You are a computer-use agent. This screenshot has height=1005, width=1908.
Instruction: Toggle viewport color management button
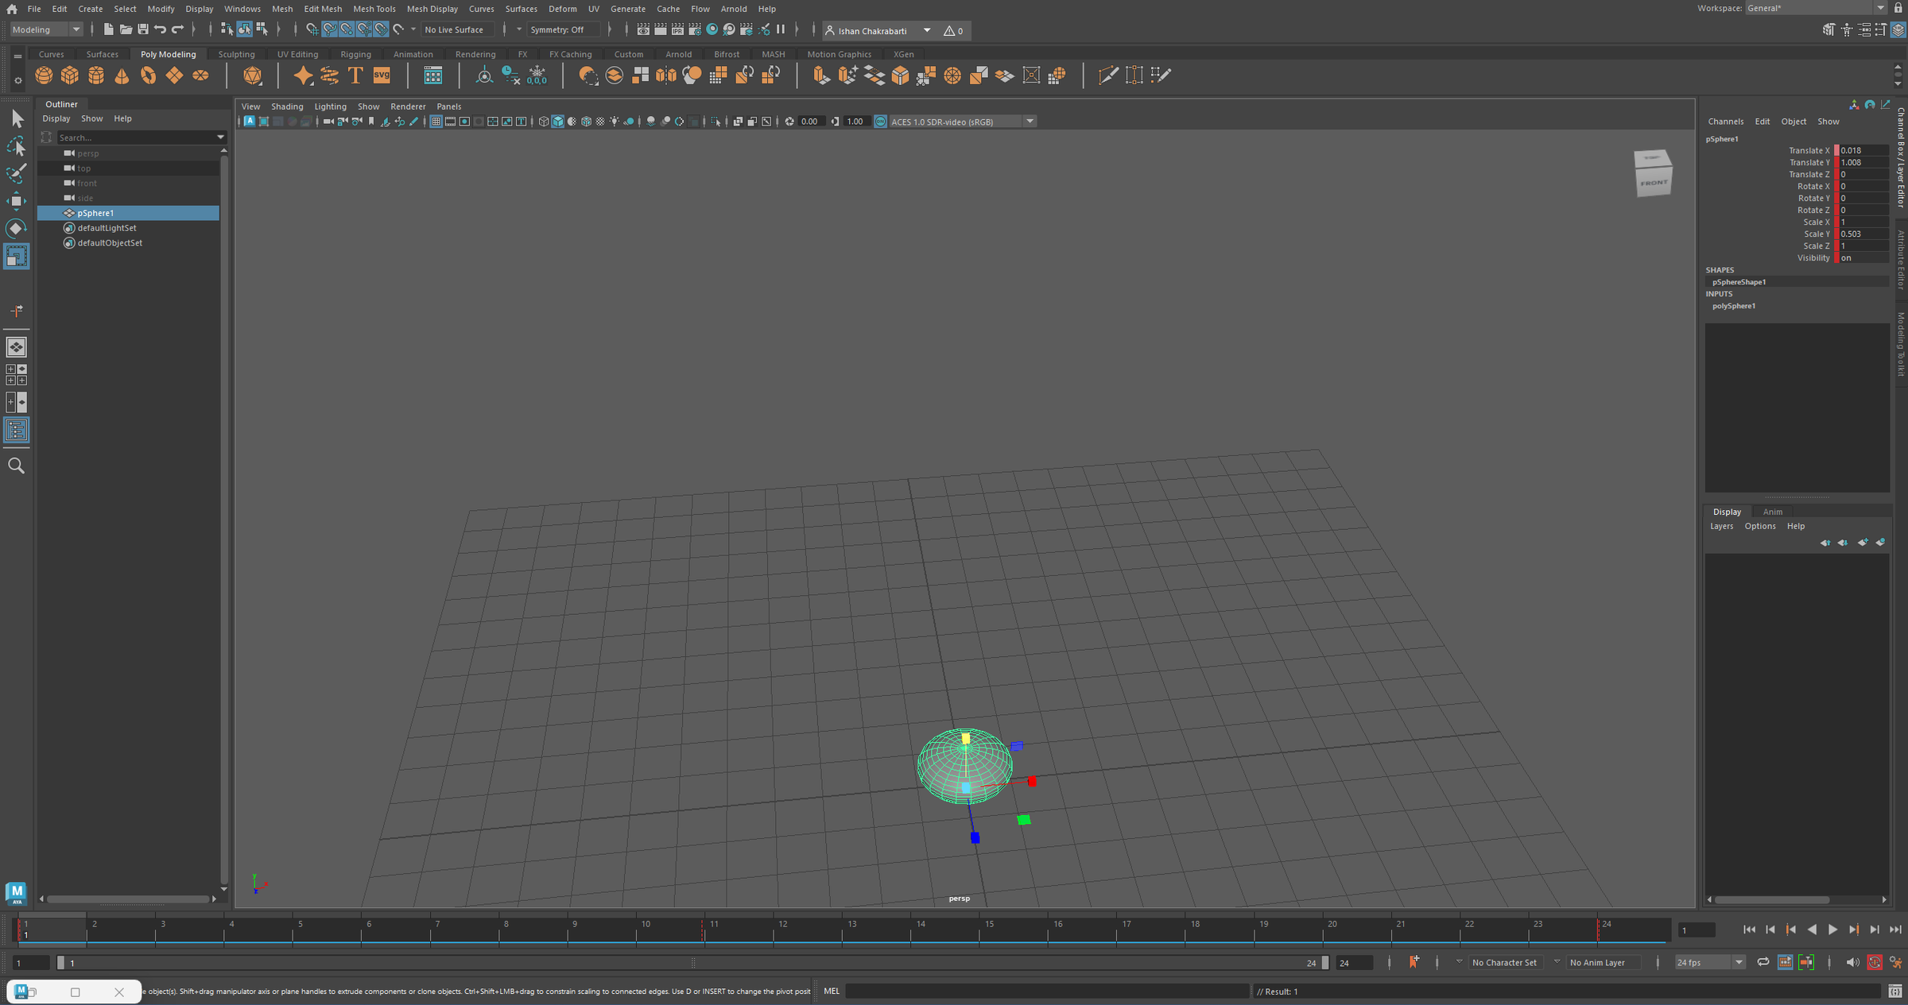(x=880, y=122)
